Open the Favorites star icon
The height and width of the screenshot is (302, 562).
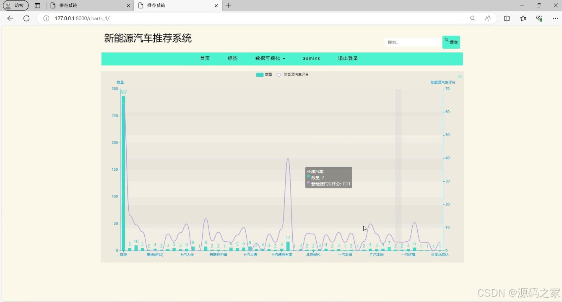(x=523, y=18)
